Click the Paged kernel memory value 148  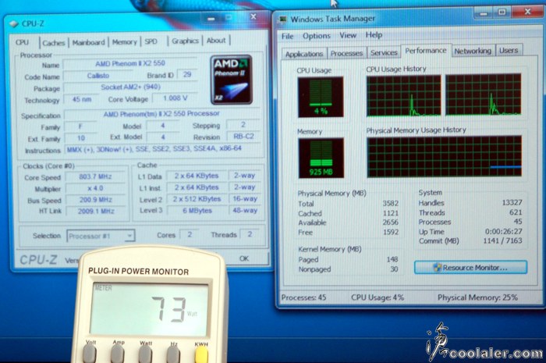coord(392,259)
